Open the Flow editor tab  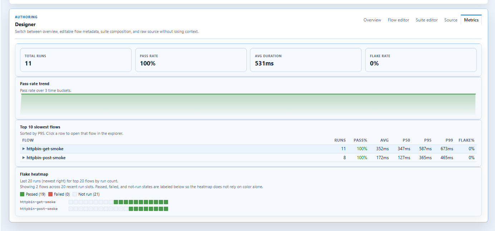pyautogui.click(x=398, y=20)
